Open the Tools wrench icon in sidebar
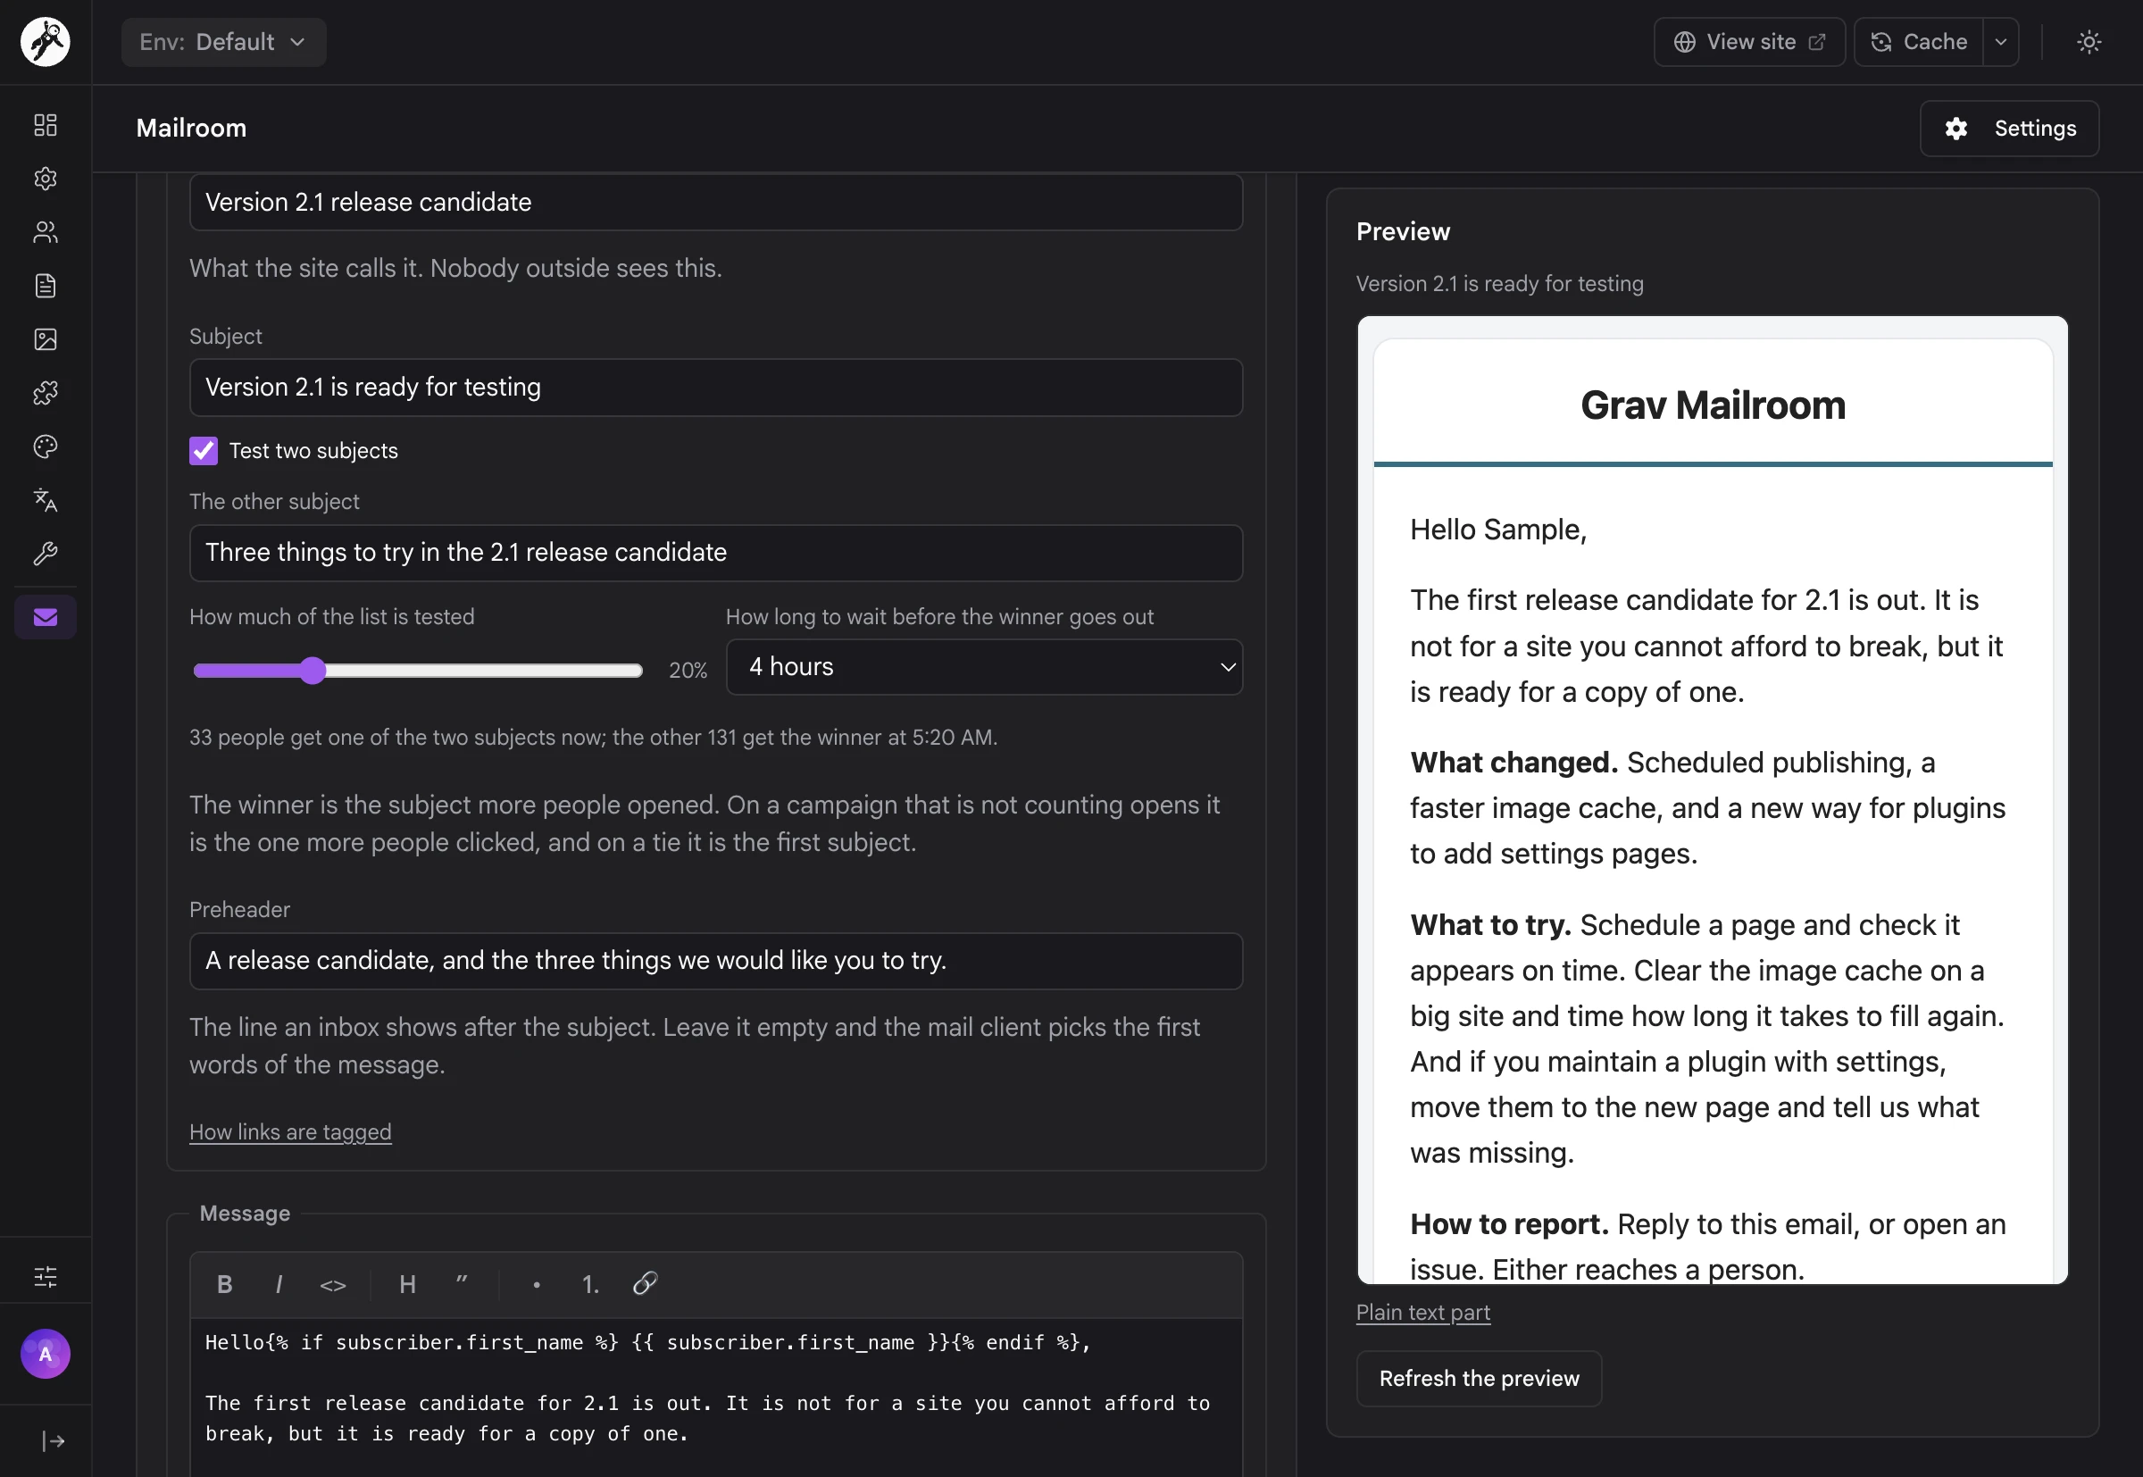The width and height of the screenshot is (2143, 1477). (x=46, y=555)
